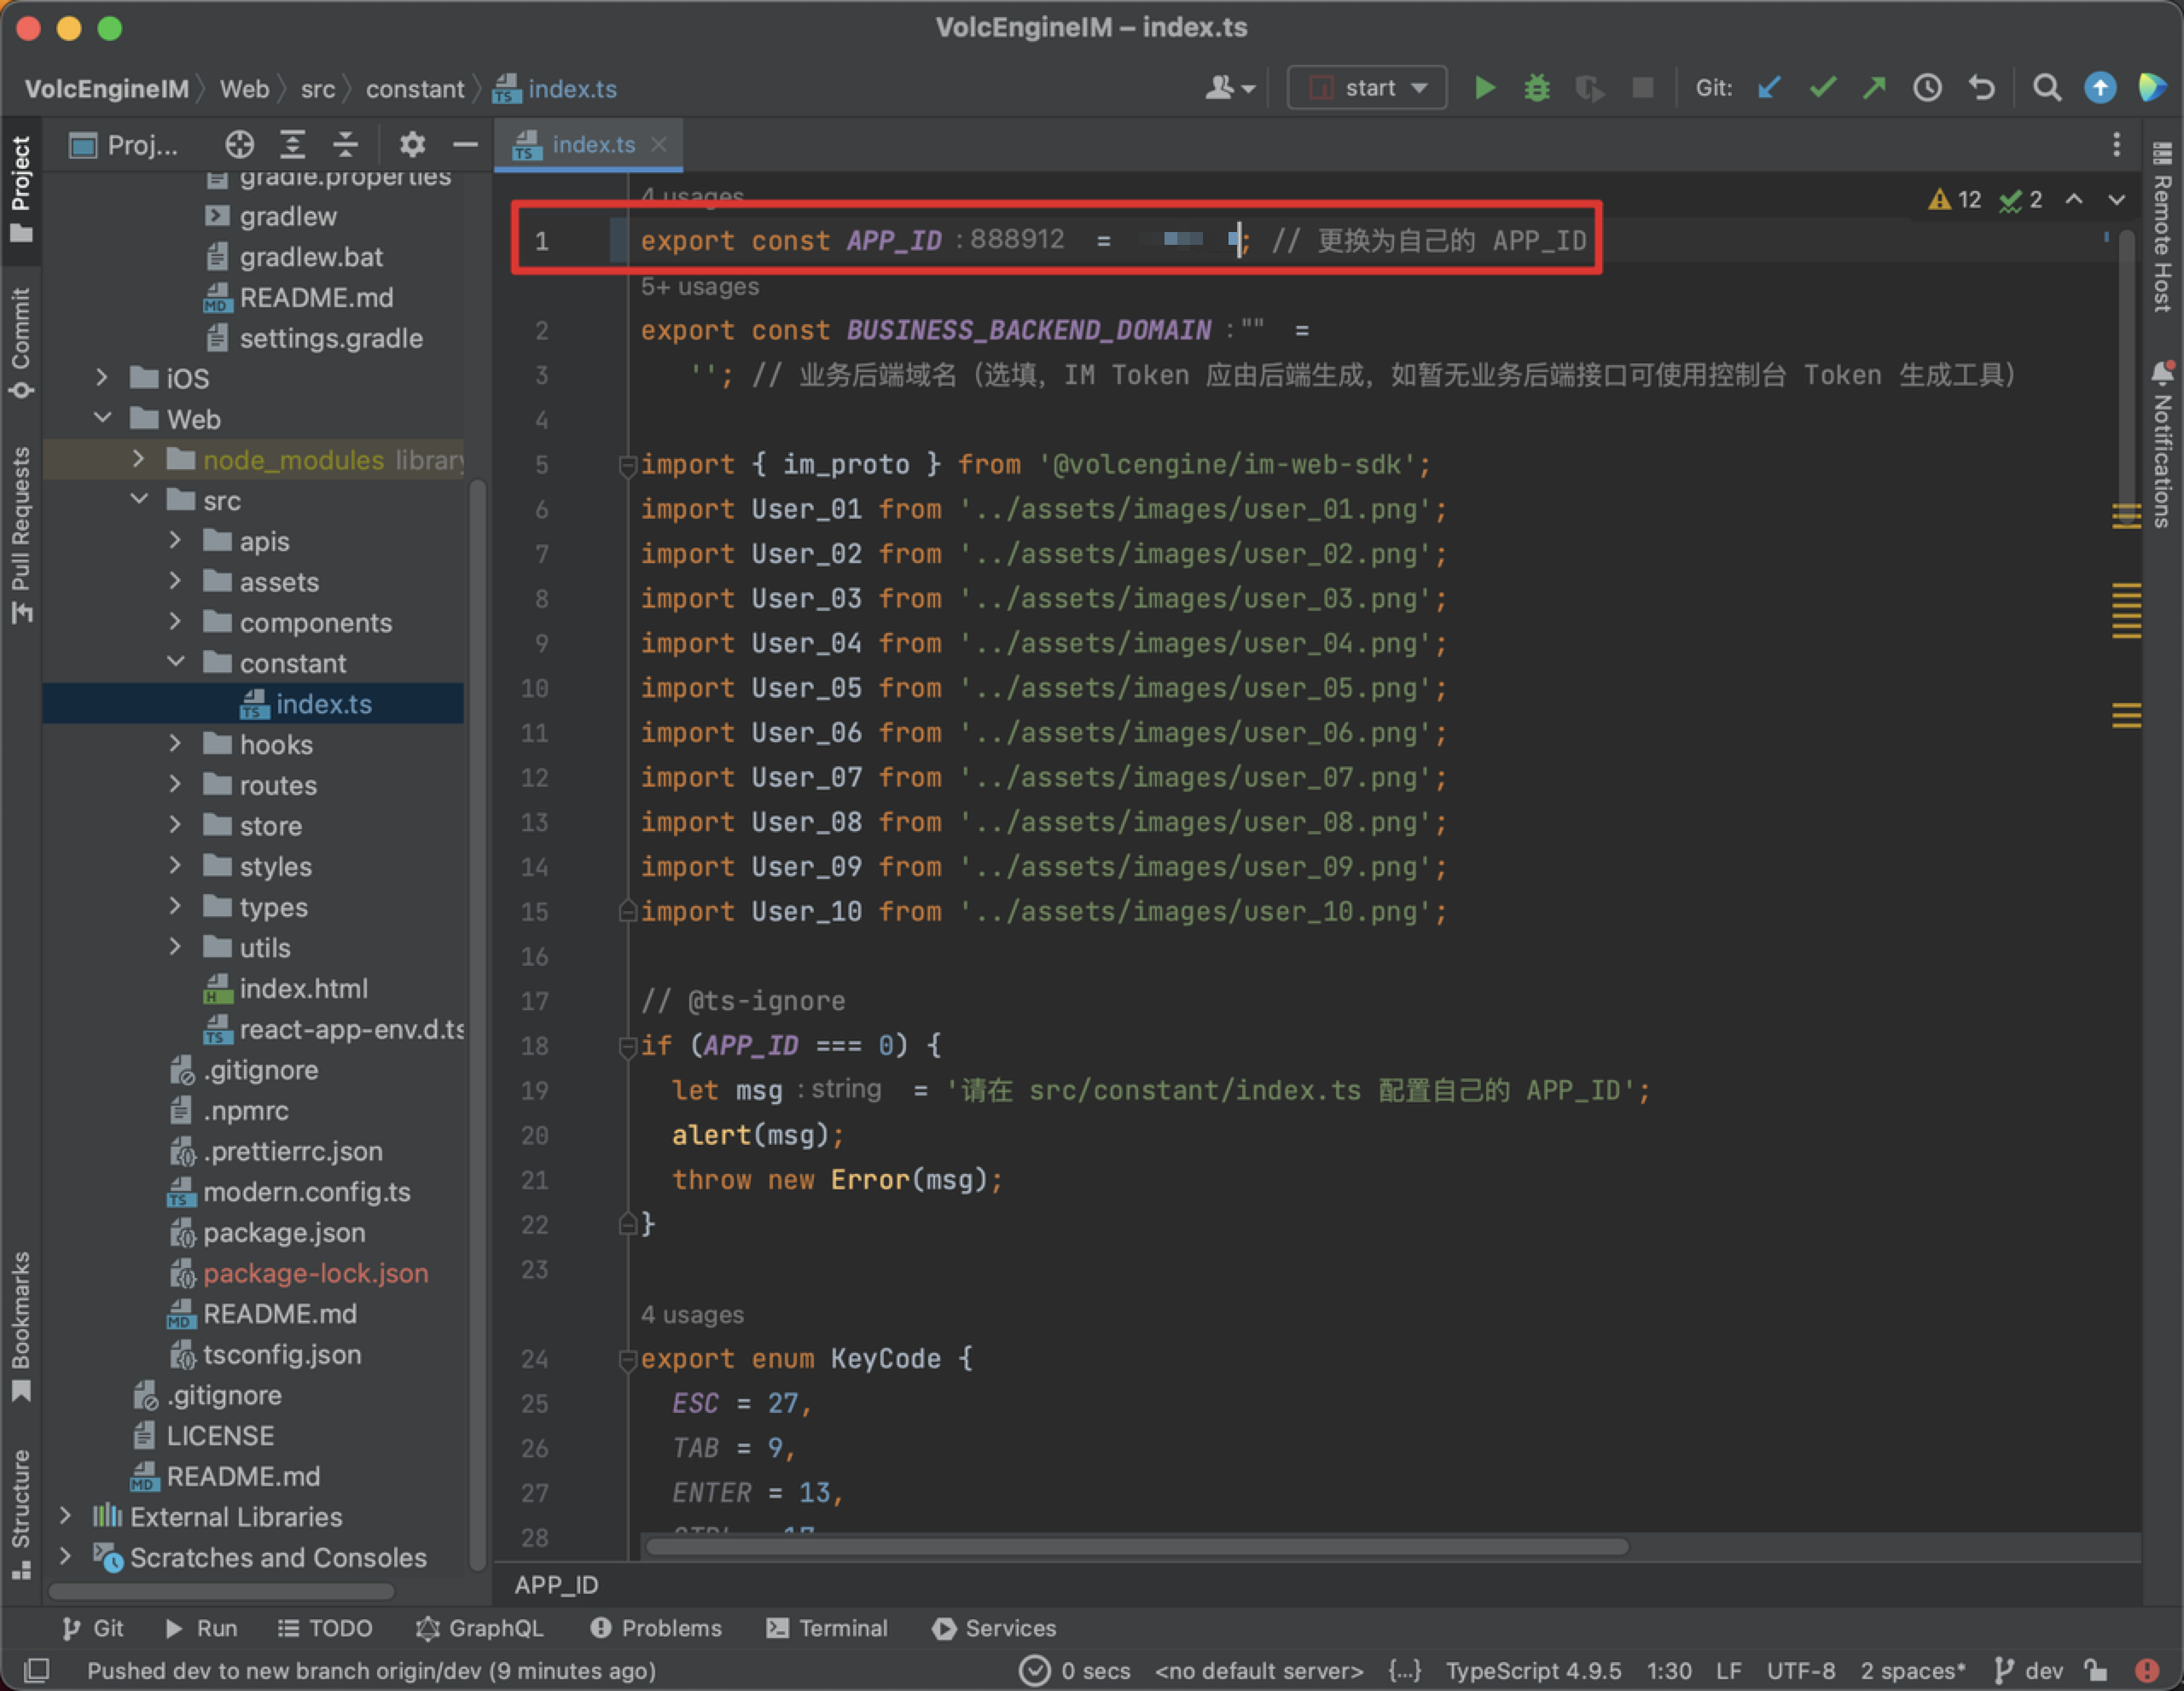This screenshot has width=2184, height=1691.
Task: Open the user account dropdown icon
Action: coord(1229,89)
